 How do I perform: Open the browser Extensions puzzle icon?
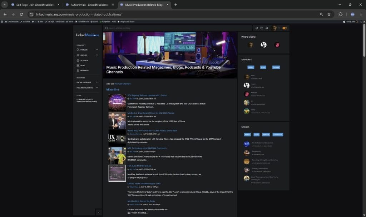(340, 14)
